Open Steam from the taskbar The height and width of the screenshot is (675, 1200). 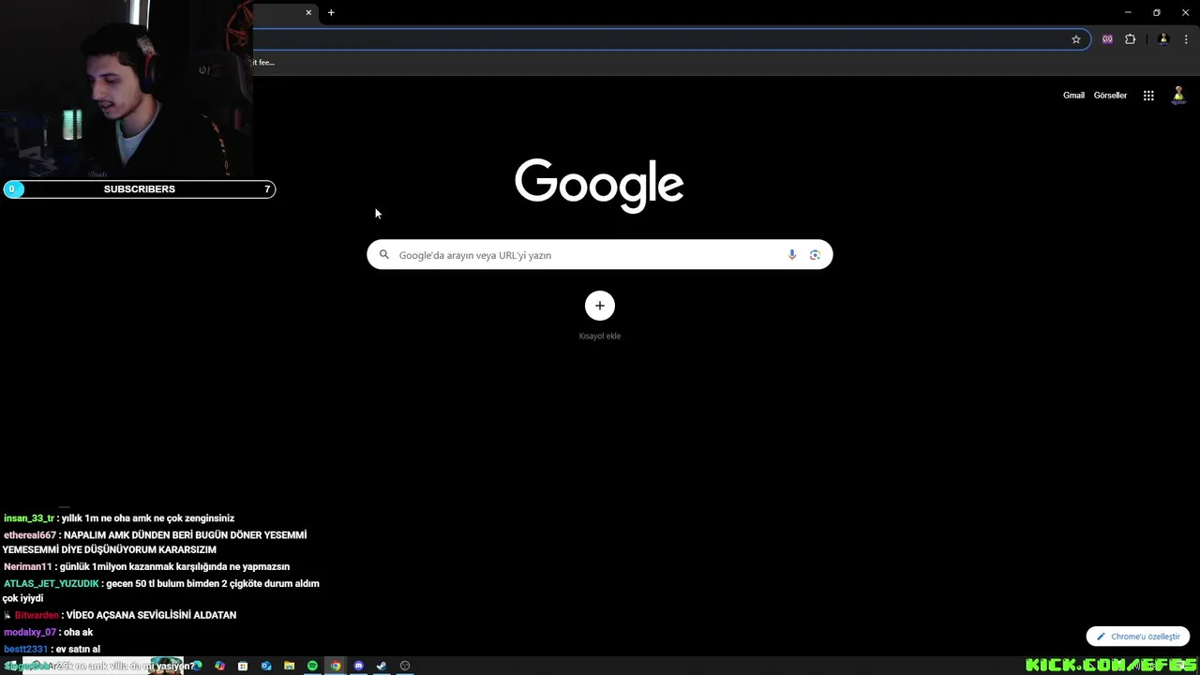tap(382, 666)
